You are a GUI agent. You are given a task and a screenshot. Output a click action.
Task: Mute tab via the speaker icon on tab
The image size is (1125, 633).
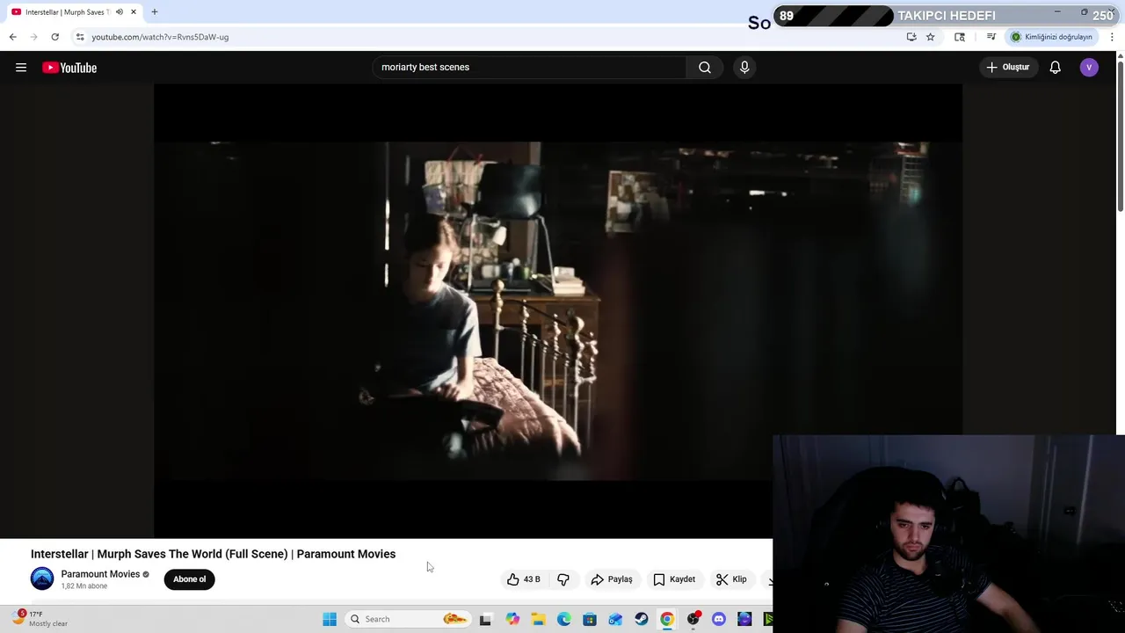click(120, 12)
